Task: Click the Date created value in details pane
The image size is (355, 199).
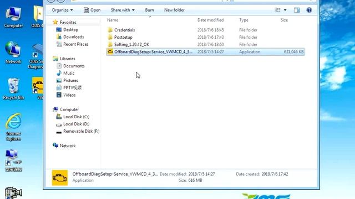Action: pos(275,174)
